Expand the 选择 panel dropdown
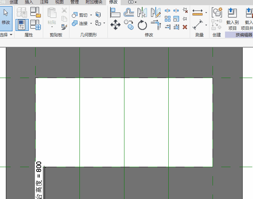The image size is (253, 199). click(x=11, y=35)
